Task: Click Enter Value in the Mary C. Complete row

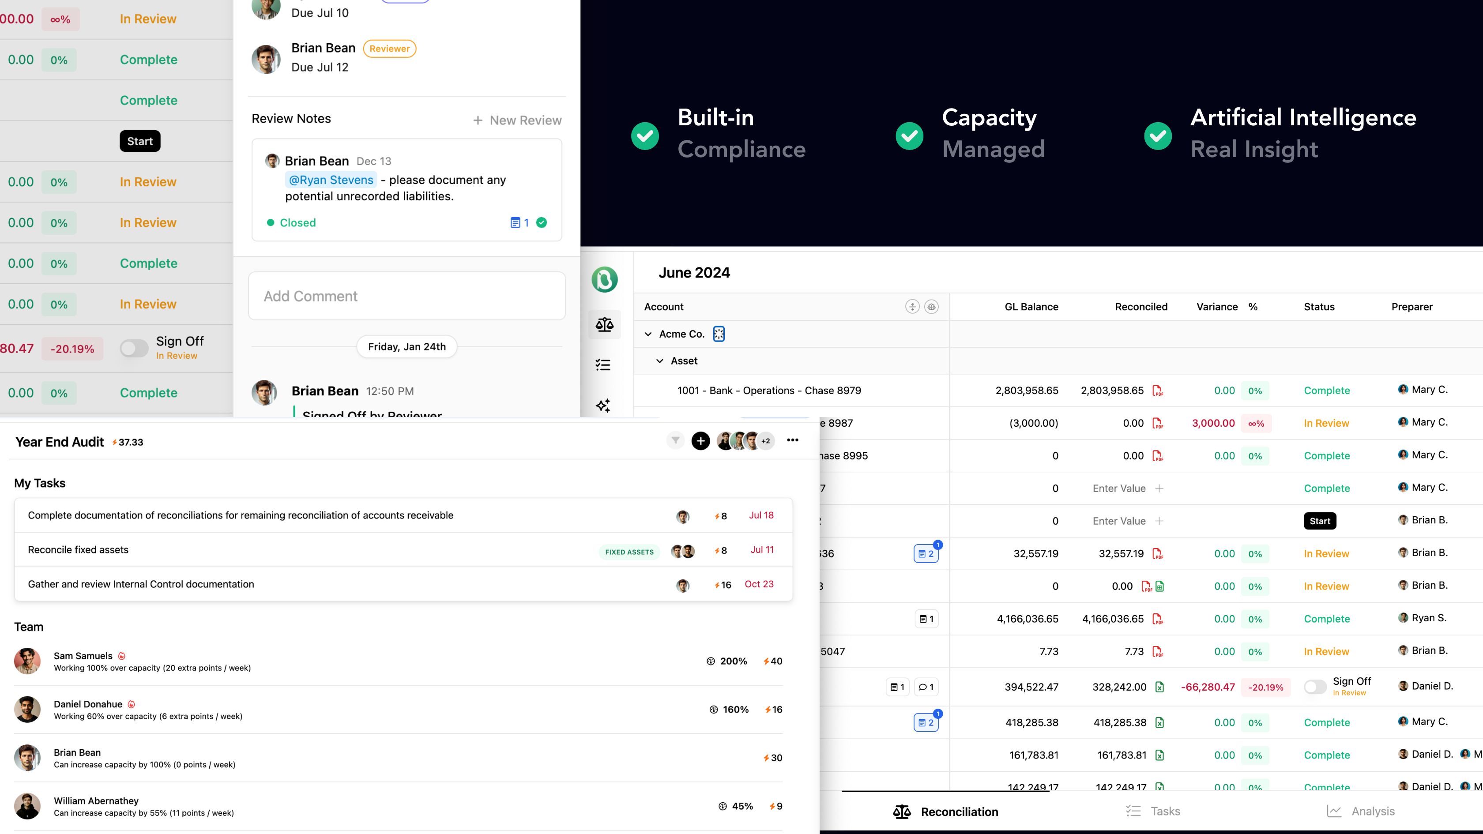Action: tap(1119, 488)
